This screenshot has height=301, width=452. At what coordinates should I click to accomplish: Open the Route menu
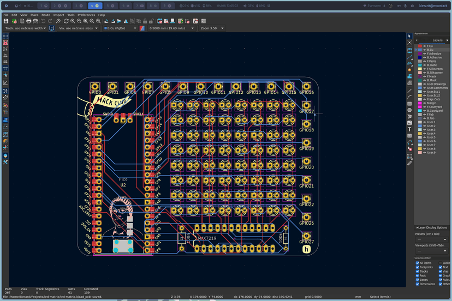(x=46, y=15)
